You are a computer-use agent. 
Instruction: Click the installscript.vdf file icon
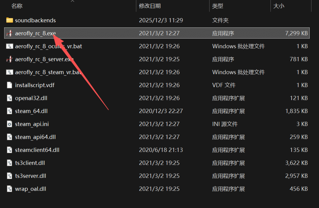9,85
